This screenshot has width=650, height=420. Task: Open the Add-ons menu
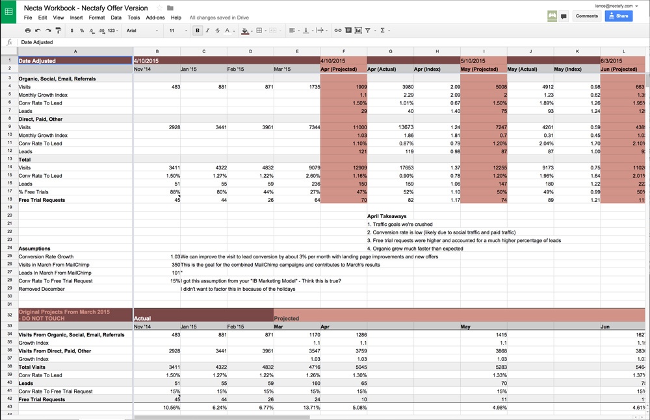click(155, 18)
